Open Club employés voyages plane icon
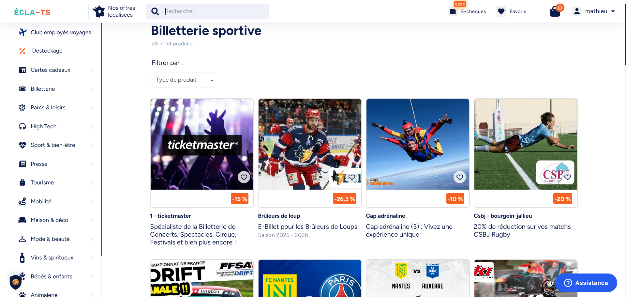Image resolution: width=626 pixels, height=297 pixels. tap(22, 32)
